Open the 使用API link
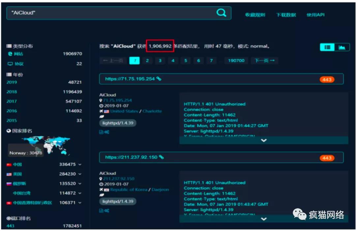The height and width of the screenshot is (231, 356). (315, 15)
